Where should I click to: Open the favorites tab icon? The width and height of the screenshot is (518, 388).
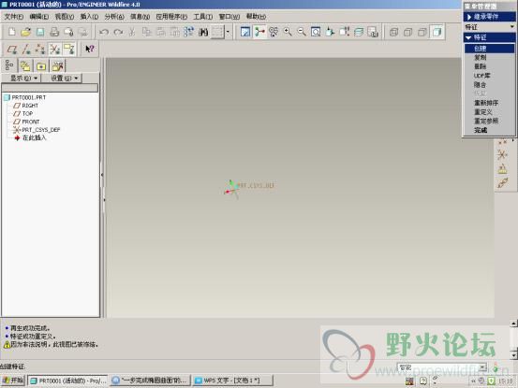(41, 66)
